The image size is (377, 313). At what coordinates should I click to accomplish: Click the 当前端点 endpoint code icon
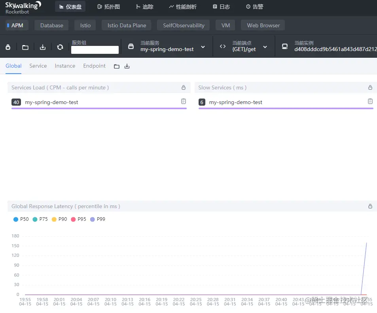[x=223, y=46]
